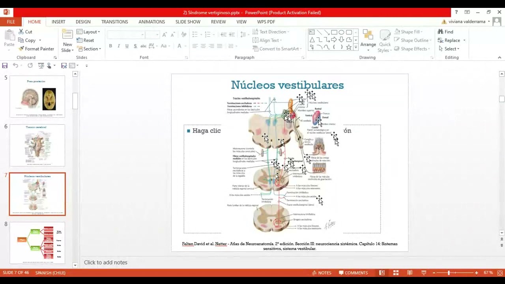Switch to Normal view icon
This screenshot has width=505, height=284.
[382, 273]
